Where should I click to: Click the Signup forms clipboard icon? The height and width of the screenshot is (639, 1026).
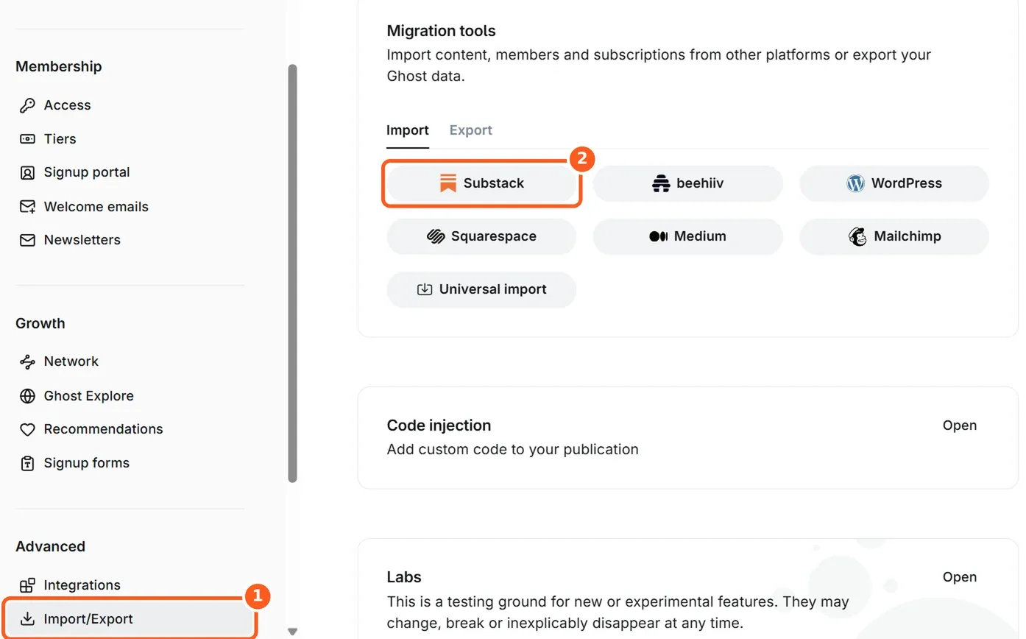27,463
